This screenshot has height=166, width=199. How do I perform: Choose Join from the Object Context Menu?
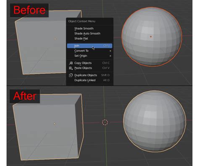pyautogui.click(x=89, y=46)
